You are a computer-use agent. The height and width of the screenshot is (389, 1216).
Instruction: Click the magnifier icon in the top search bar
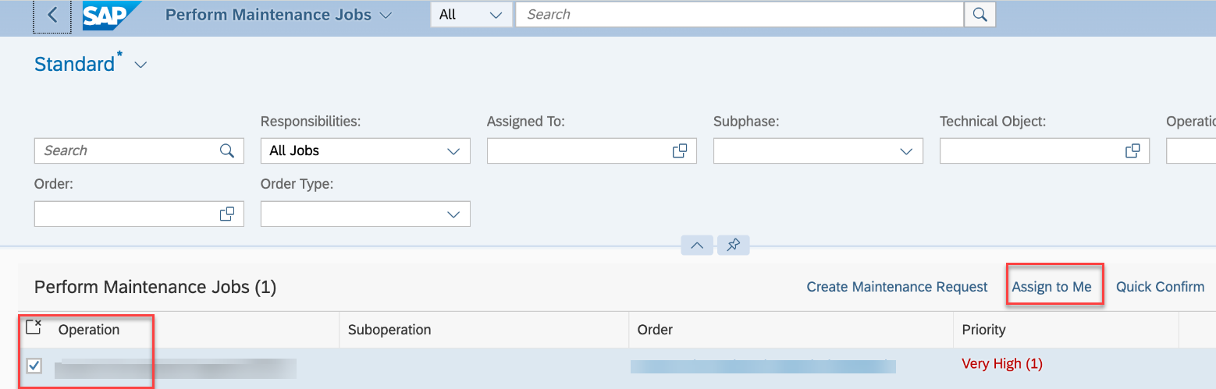pos(980,14)
